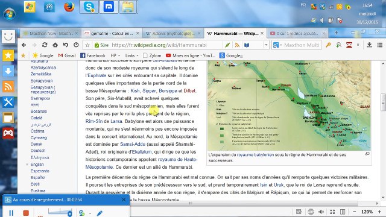386x217 pixels.
Task: Enable reader mode book icon
Action: pos(247,45)
